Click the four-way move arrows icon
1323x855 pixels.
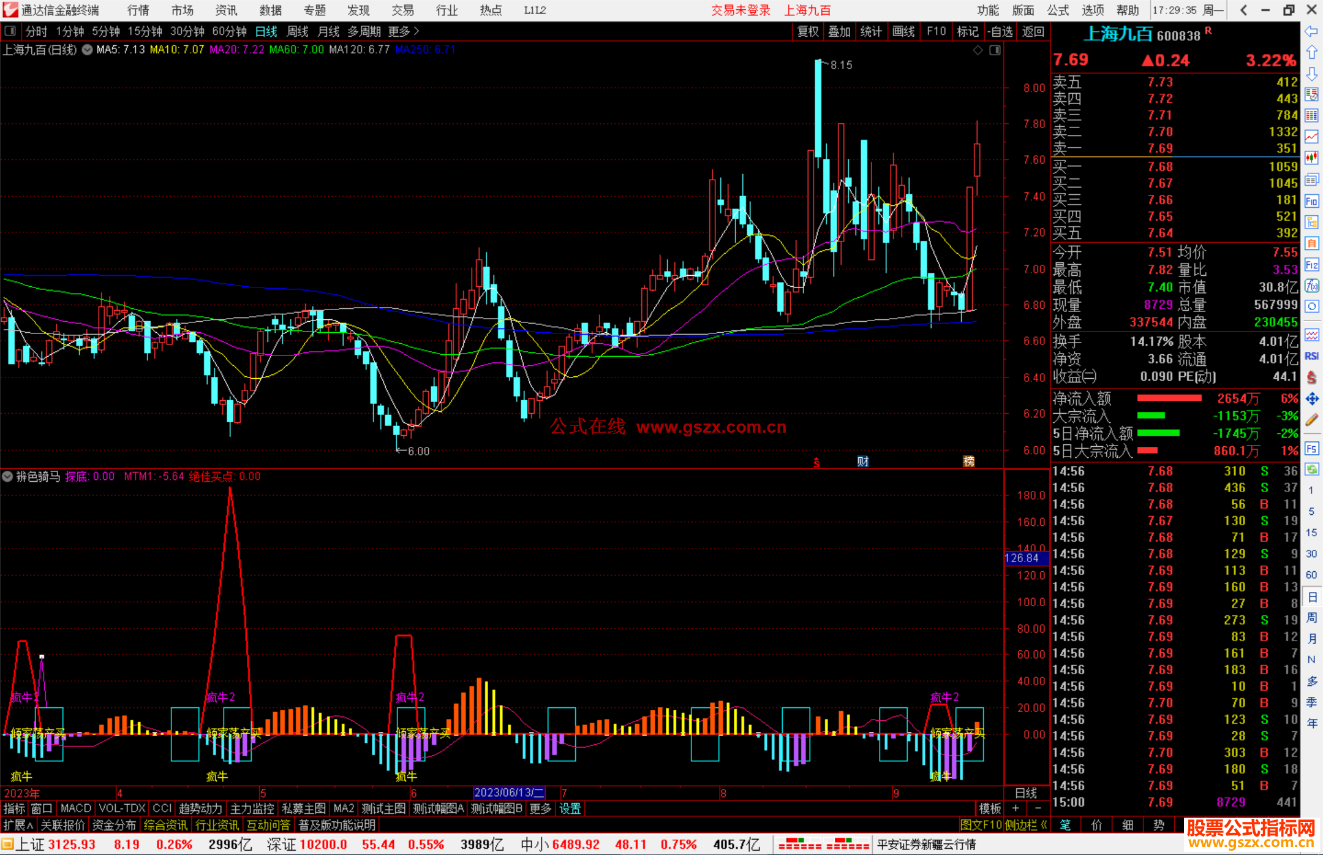coord(1311,399)
